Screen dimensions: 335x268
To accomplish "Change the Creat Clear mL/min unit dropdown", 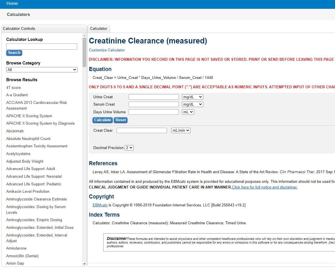I will tap(181, 130).
